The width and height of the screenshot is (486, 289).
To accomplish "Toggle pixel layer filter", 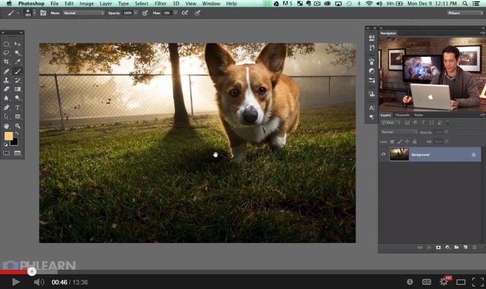I will (x=407, y=122).
